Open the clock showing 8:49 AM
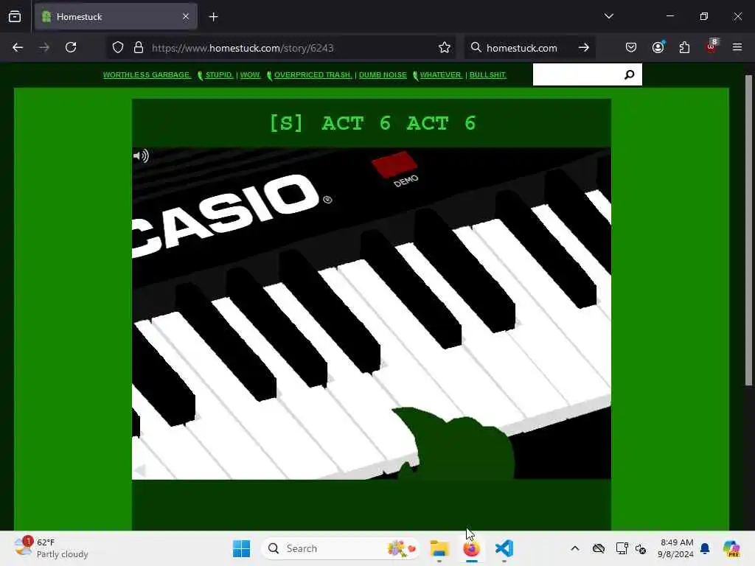 coord(676,548)
